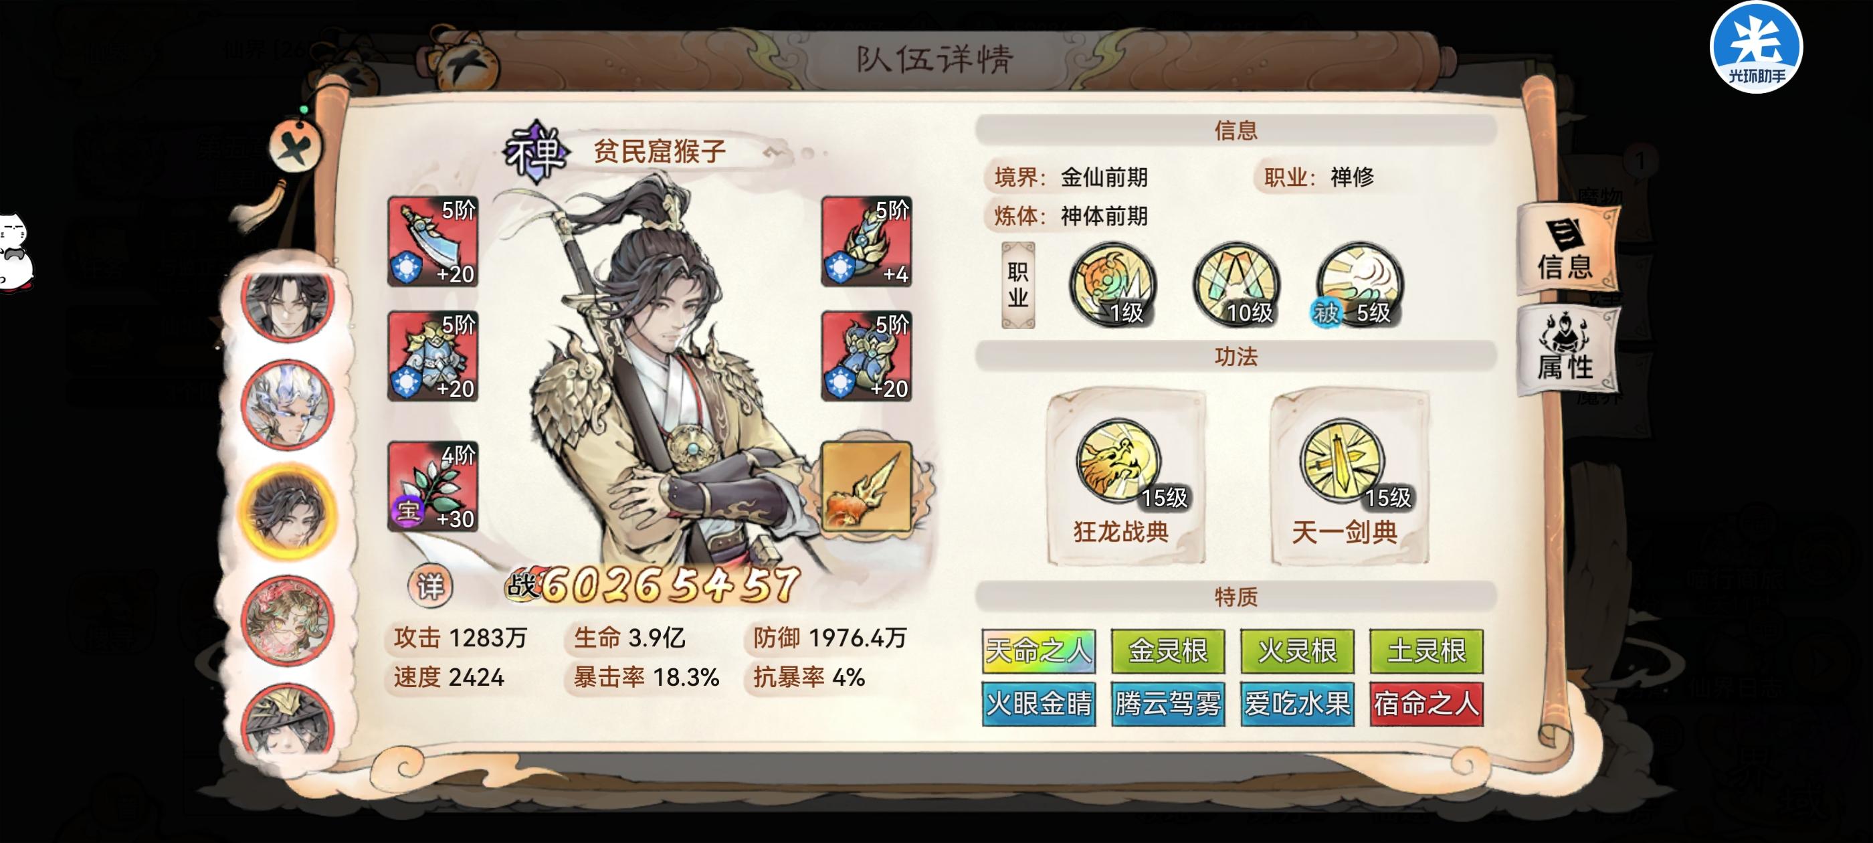Tap the golden spear artifact slot
Image resolution: width=1873 pixels, height=843 pixels.
click(867, 486)
